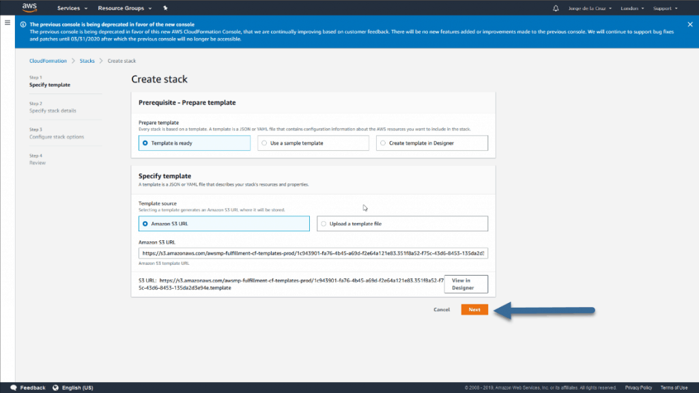Viewport: 699px width, 393px height.
Task: Open the notifications bell
Action: pyautogui.click(x=556, y=8)
